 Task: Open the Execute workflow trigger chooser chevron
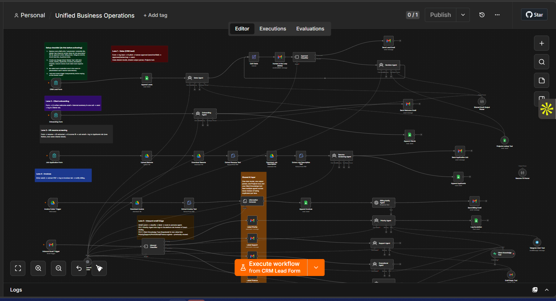coord(316,268)
